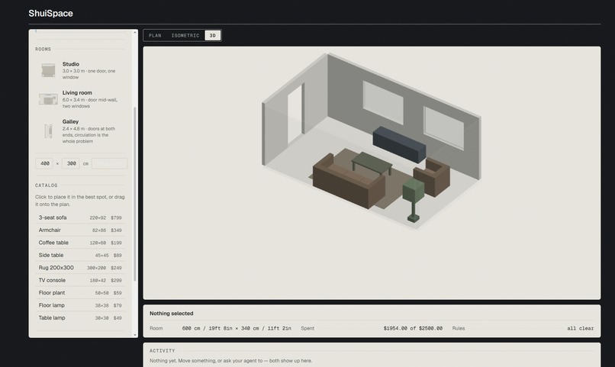Add the Rug 200x300 from catalog
Screen dimensions: 615x367
pyautogui.click(x=80, y=268)
